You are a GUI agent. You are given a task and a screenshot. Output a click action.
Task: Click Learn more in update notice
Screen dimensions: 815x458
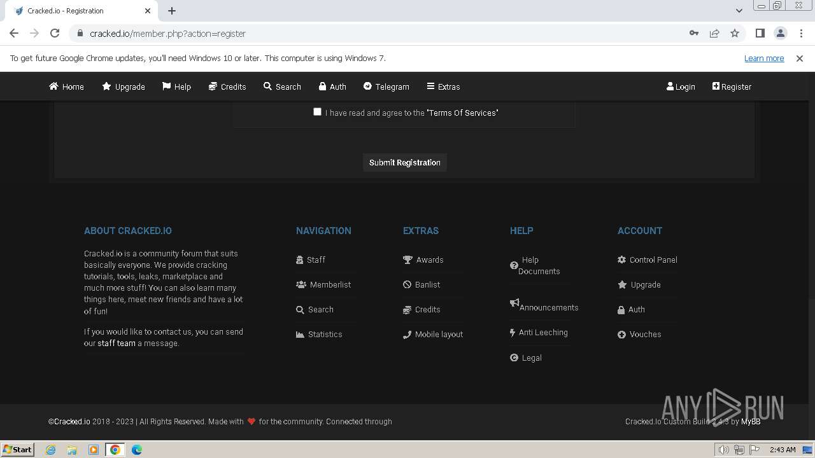[x=764, y=58]
